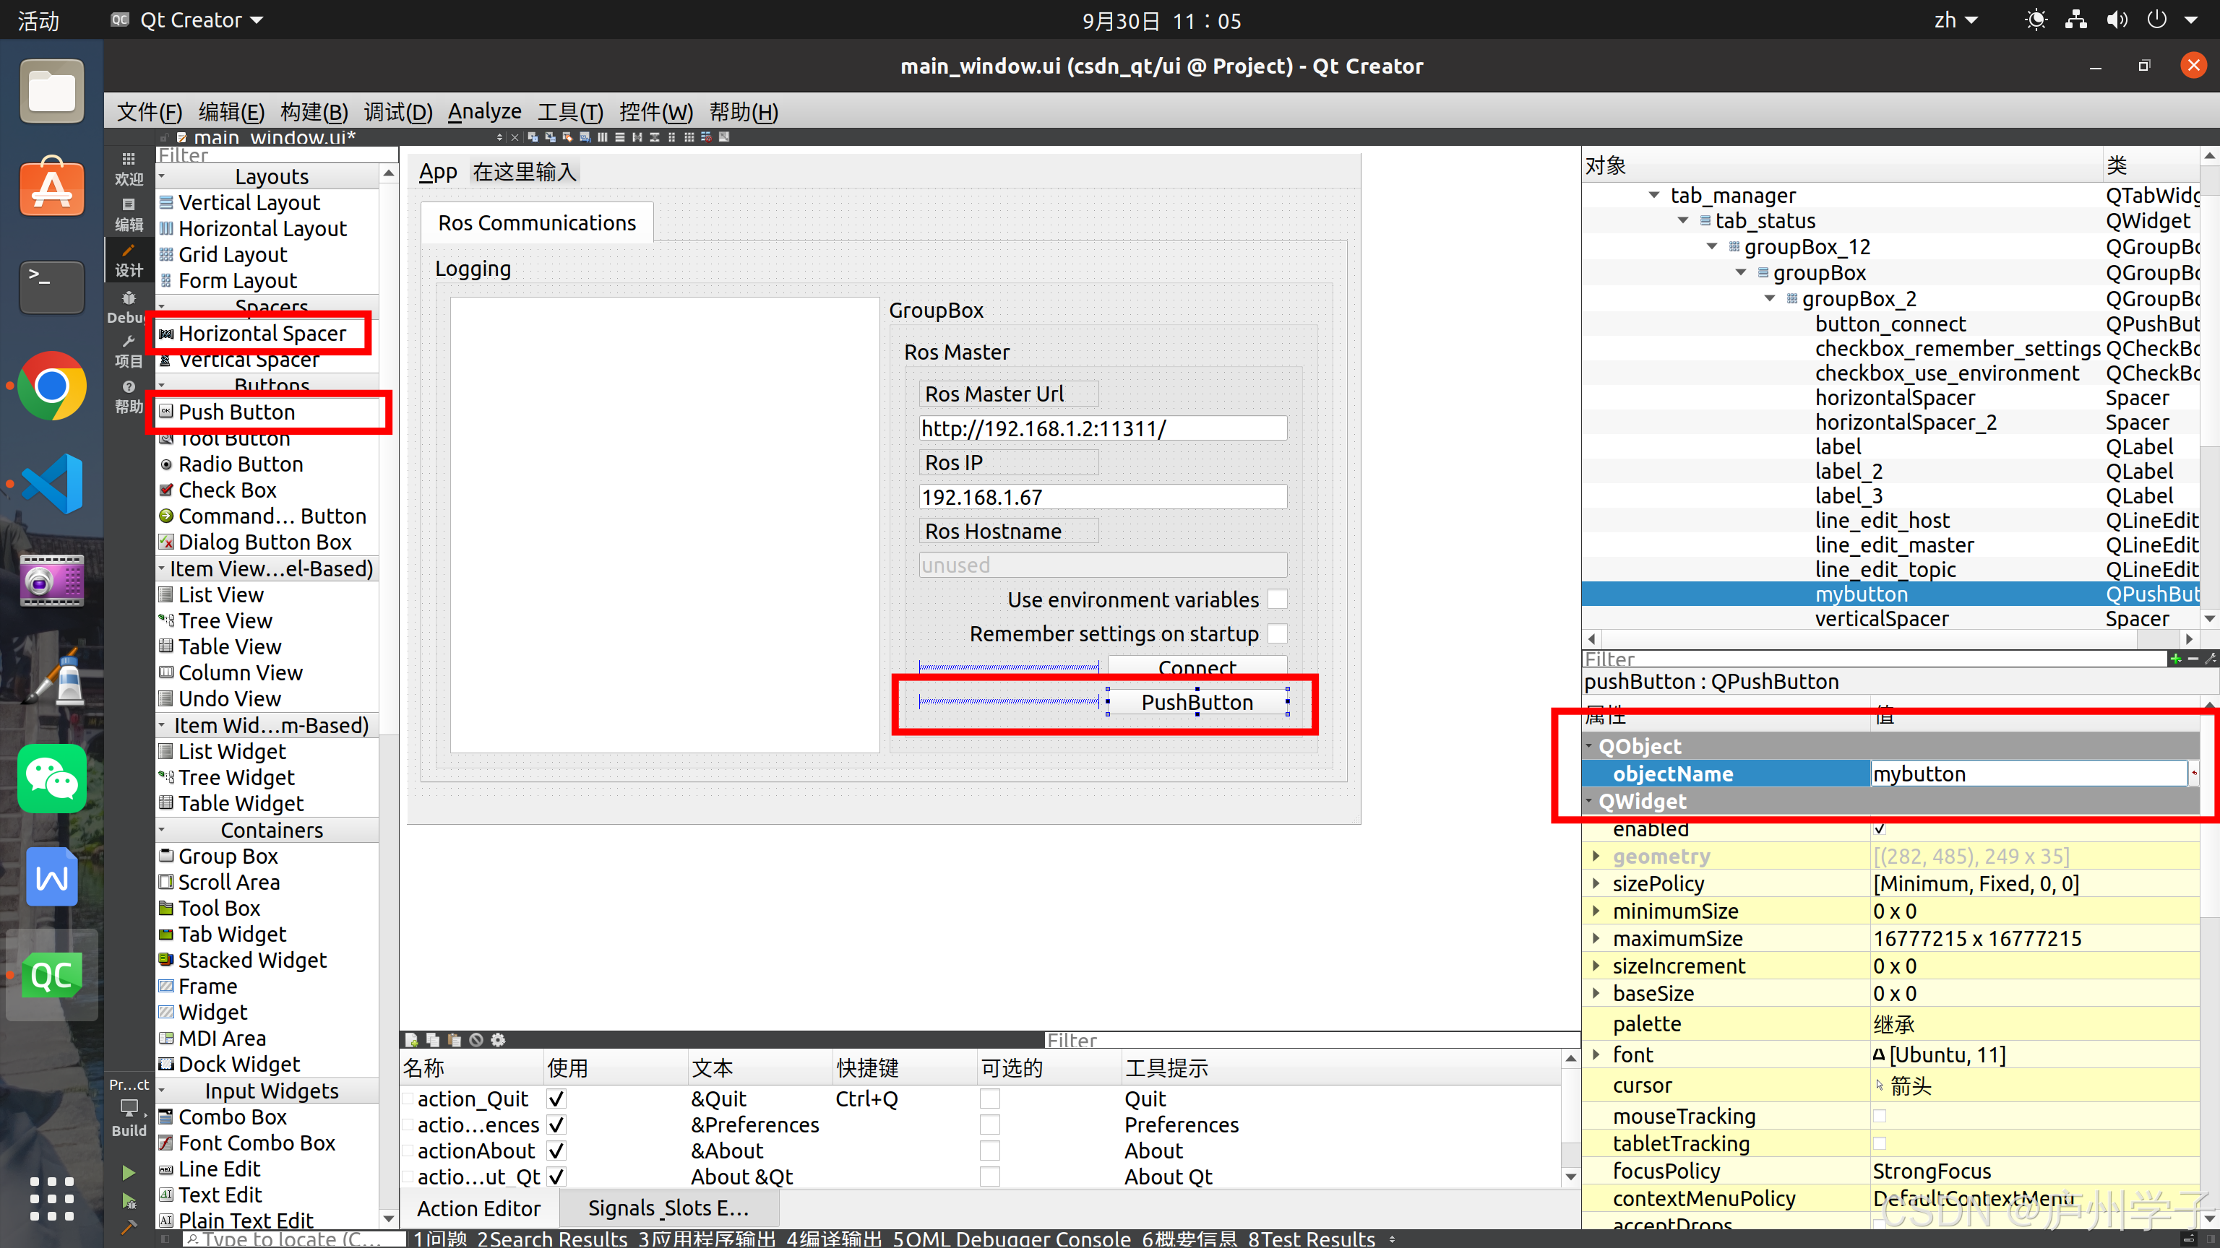2220x1248 pixels.
Task: Enable Use environment variables checkbox
Action: click(x=1277, y=599)
